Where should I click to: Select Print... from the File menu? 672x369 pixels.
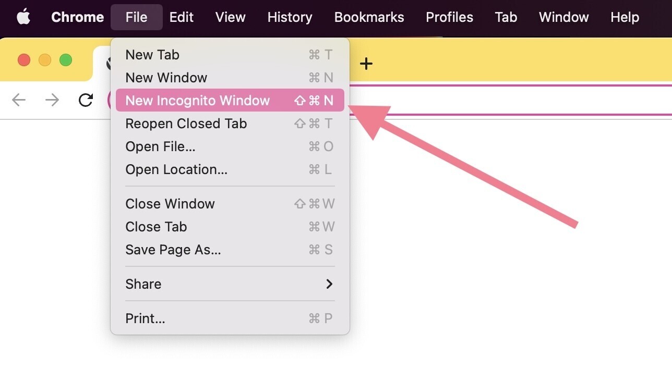pyautogui.click(x=230, y=318)
